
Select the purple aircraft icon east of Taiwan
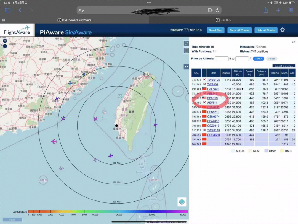click(x=155, y=125)
